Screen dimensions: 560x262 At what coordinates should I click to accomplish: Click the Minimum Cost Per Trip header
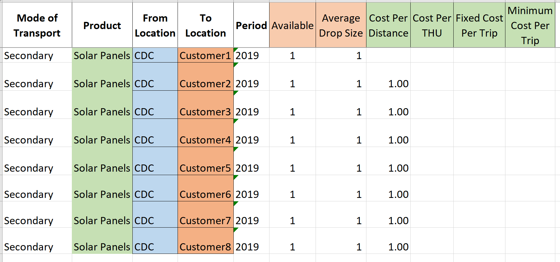point(530,25)
